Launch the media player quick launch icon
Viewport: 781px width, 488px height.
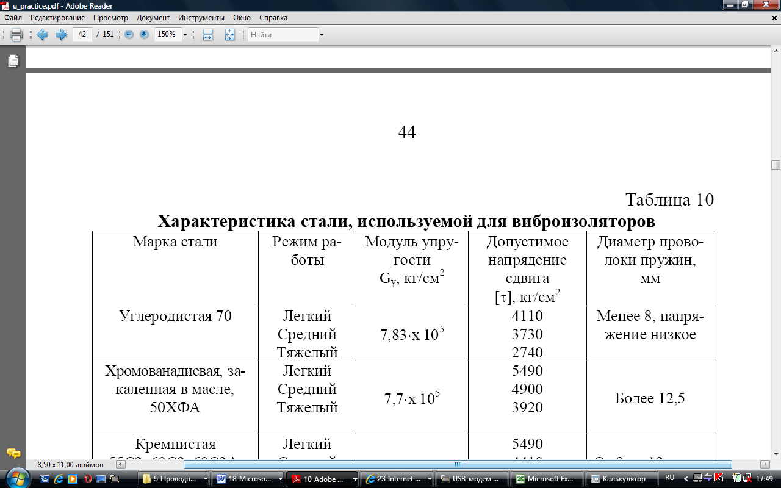pyautogui.click(x=73, y=479)
